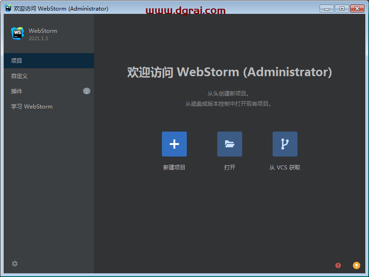Open settings gear at sidebar bottom
369x277 pixels.
click(x=15, y=263)
